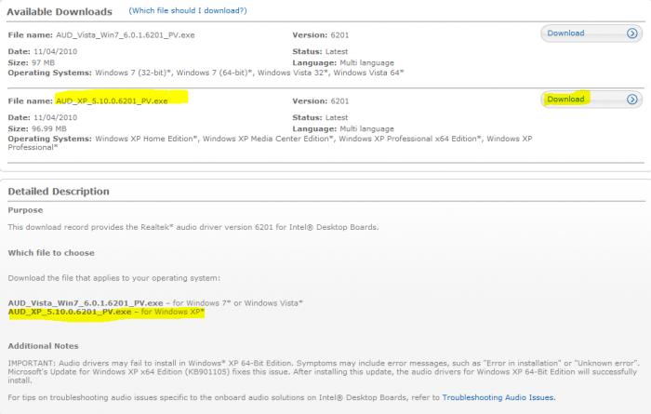Open the Troubleshooting Audio Issues link
651x414 pixels.
pyautogui.click(x=498, y=397)
